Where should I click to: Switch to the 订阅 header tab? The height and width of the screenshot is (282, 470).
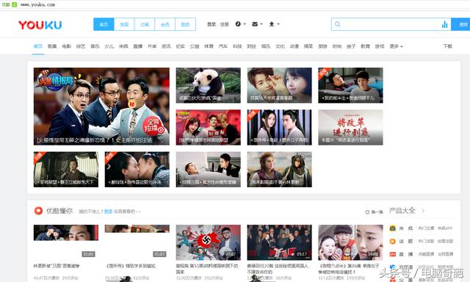click(x=145, y=24)
